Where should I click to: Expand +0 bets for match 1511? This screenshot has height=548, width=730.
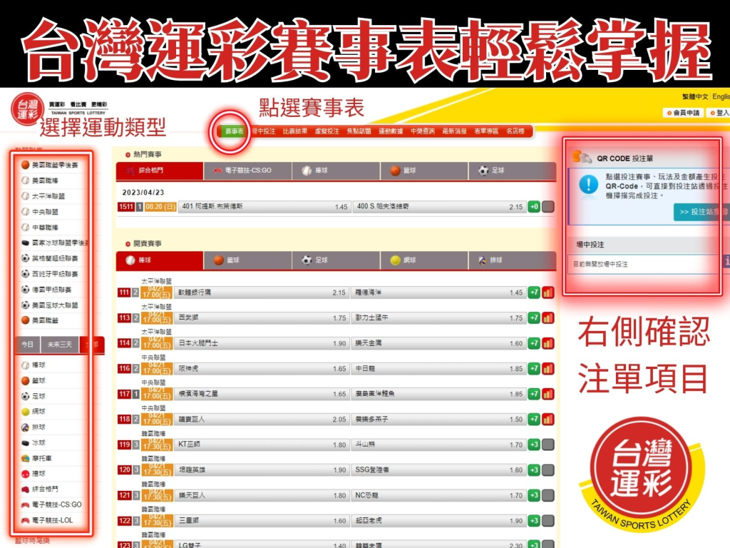534,206
